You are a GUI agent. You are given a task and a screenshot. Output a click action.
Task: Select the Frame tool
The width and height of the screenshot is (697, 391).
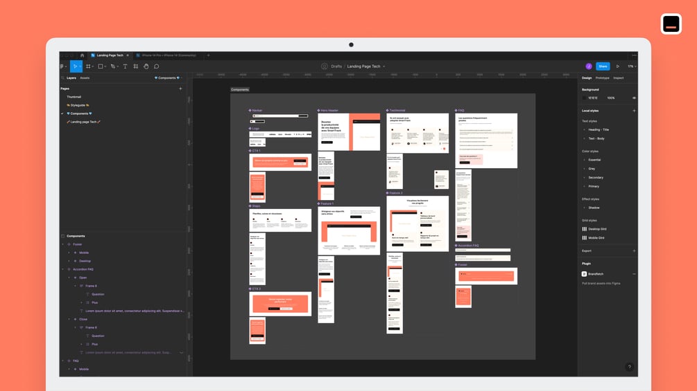(x=88, y=66)
